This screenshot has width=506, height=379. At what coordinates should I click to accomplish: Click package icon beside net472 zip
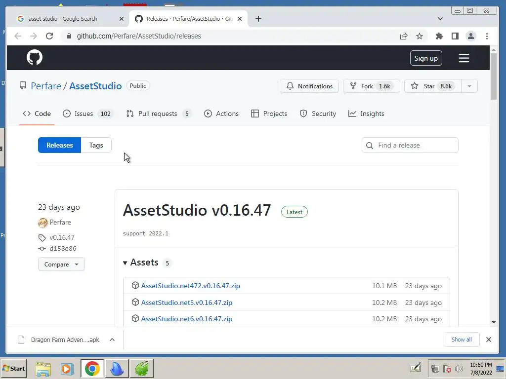(135, 286)
